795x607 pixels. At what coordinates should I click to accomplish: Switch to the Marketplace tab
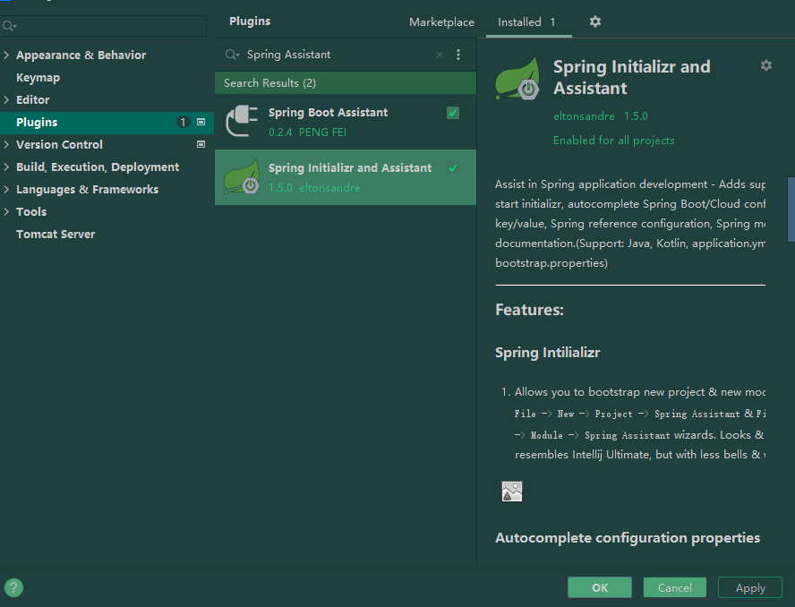[441, 21]
